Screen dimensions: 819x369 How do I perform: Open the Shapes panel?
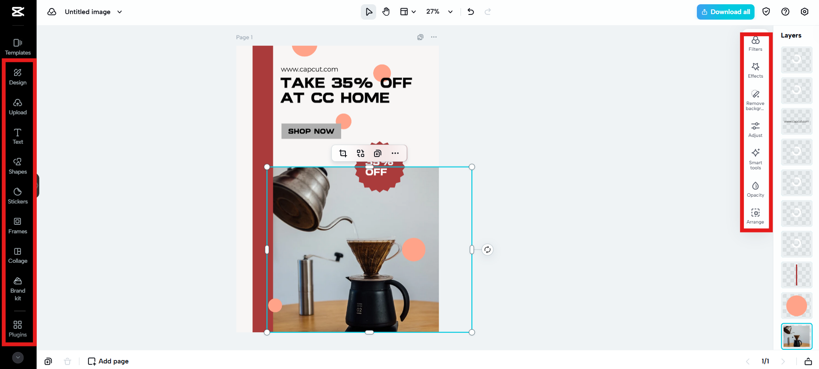click(18, 166)
